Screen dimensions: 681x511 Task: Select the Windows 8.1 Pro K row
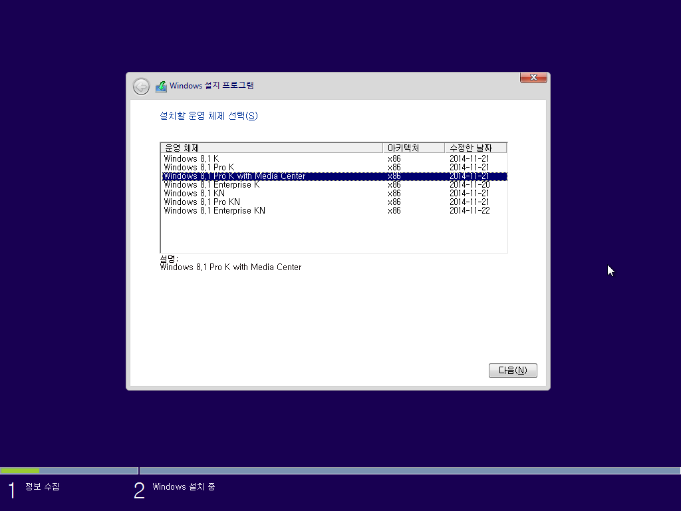pyautogui.click(x=334, y=167)
